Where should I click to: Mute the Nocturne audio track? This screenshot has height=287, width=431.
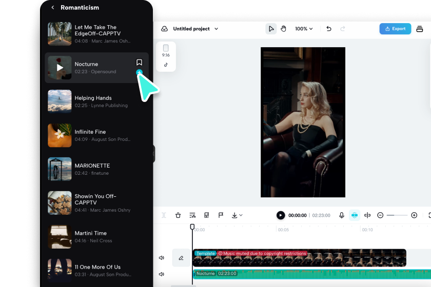tap(162, 274)
